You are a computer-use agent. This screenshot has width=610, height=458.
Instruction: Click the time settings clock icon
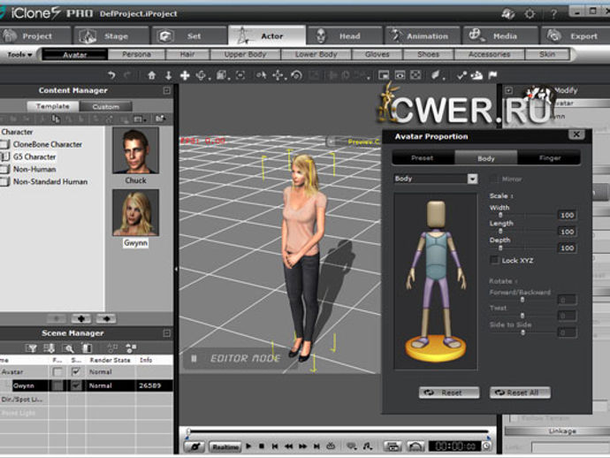(x=487, y=446)
